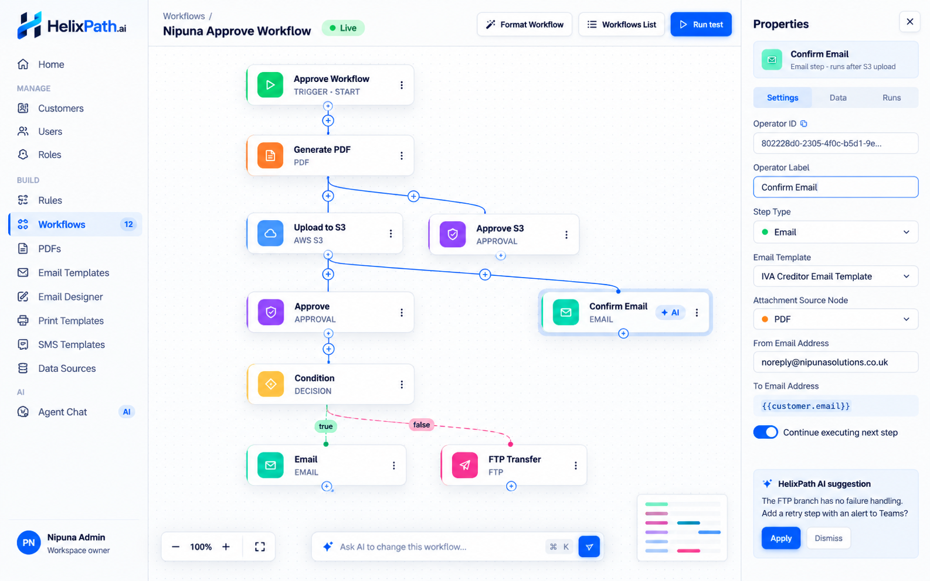The height and width of the screenshot is (581, 930).
Task: Send the AI prompt with the blue arrow button
Action: [x=589, y=546]
